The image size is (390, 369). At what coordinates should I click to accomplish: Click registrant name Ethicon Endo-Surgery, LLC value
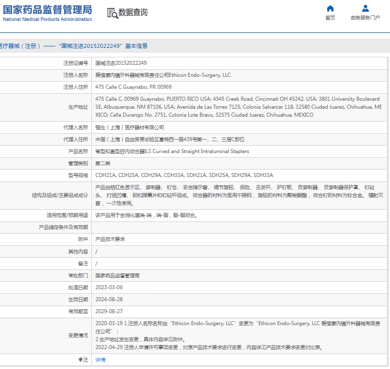(x=163, y=75)
